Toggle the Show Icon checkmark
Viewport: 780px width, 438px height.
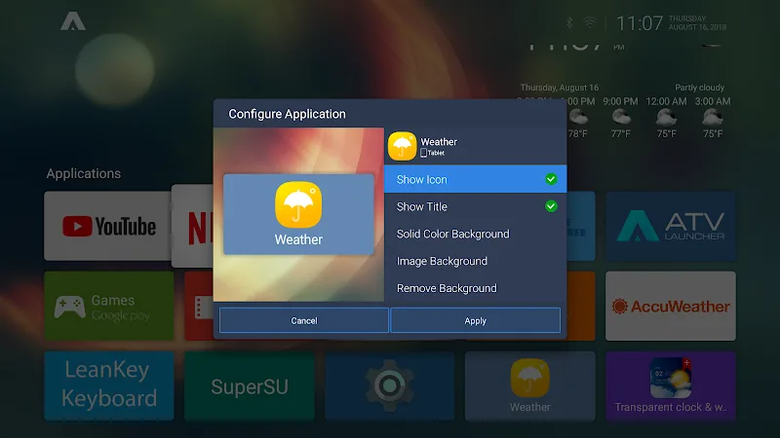pyautogui.click(x=551, y=179)
